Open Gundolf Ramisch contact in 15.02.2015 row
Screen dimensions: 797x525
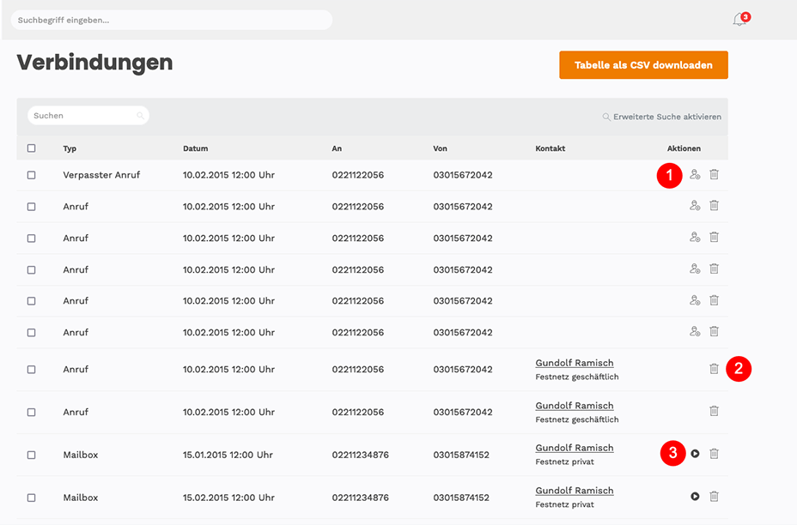click(575, 491)
